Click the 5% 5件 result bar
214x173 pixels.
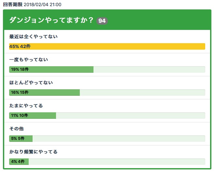tap(21, 139)
